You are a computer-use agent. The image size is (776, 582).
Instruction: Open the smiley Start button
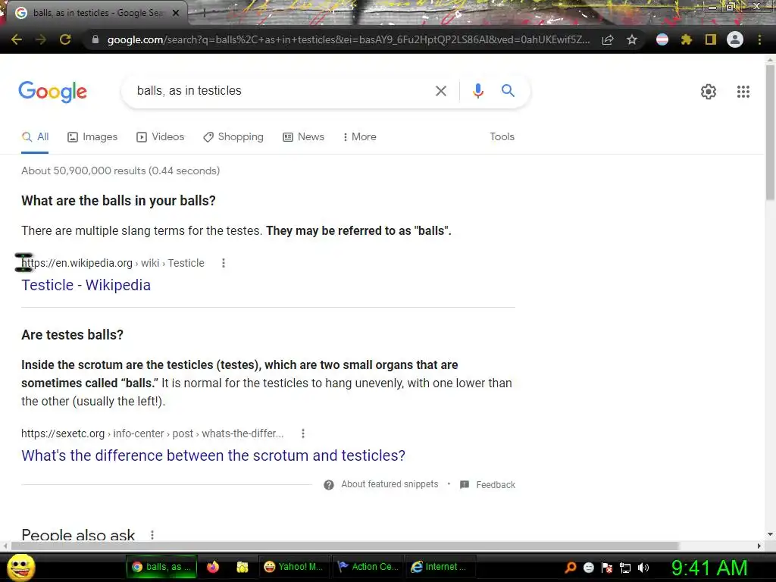click(x=21, y=567)
